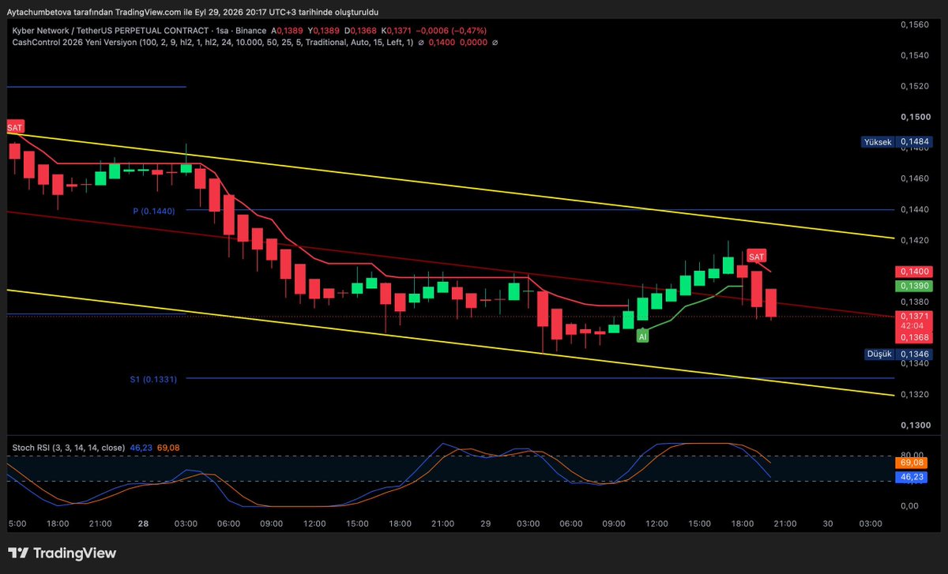This screenshot has width=948, height=574.
Task: Select the "S1 (0.1331)" support label
Action: click(154, 379)
